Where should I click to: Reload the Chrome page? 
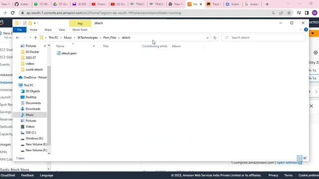pyautogui.click(x=12, y=13)
